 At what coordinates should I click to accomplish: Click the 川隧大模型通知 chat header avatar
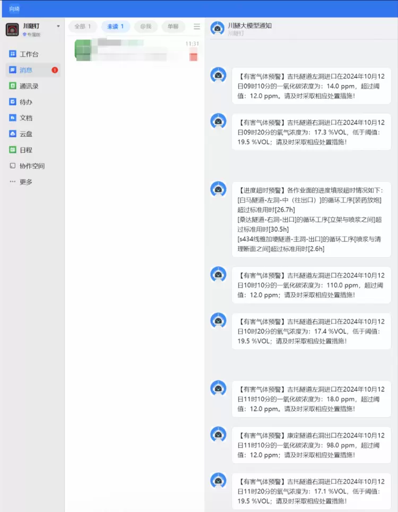[x=217, y=29]
